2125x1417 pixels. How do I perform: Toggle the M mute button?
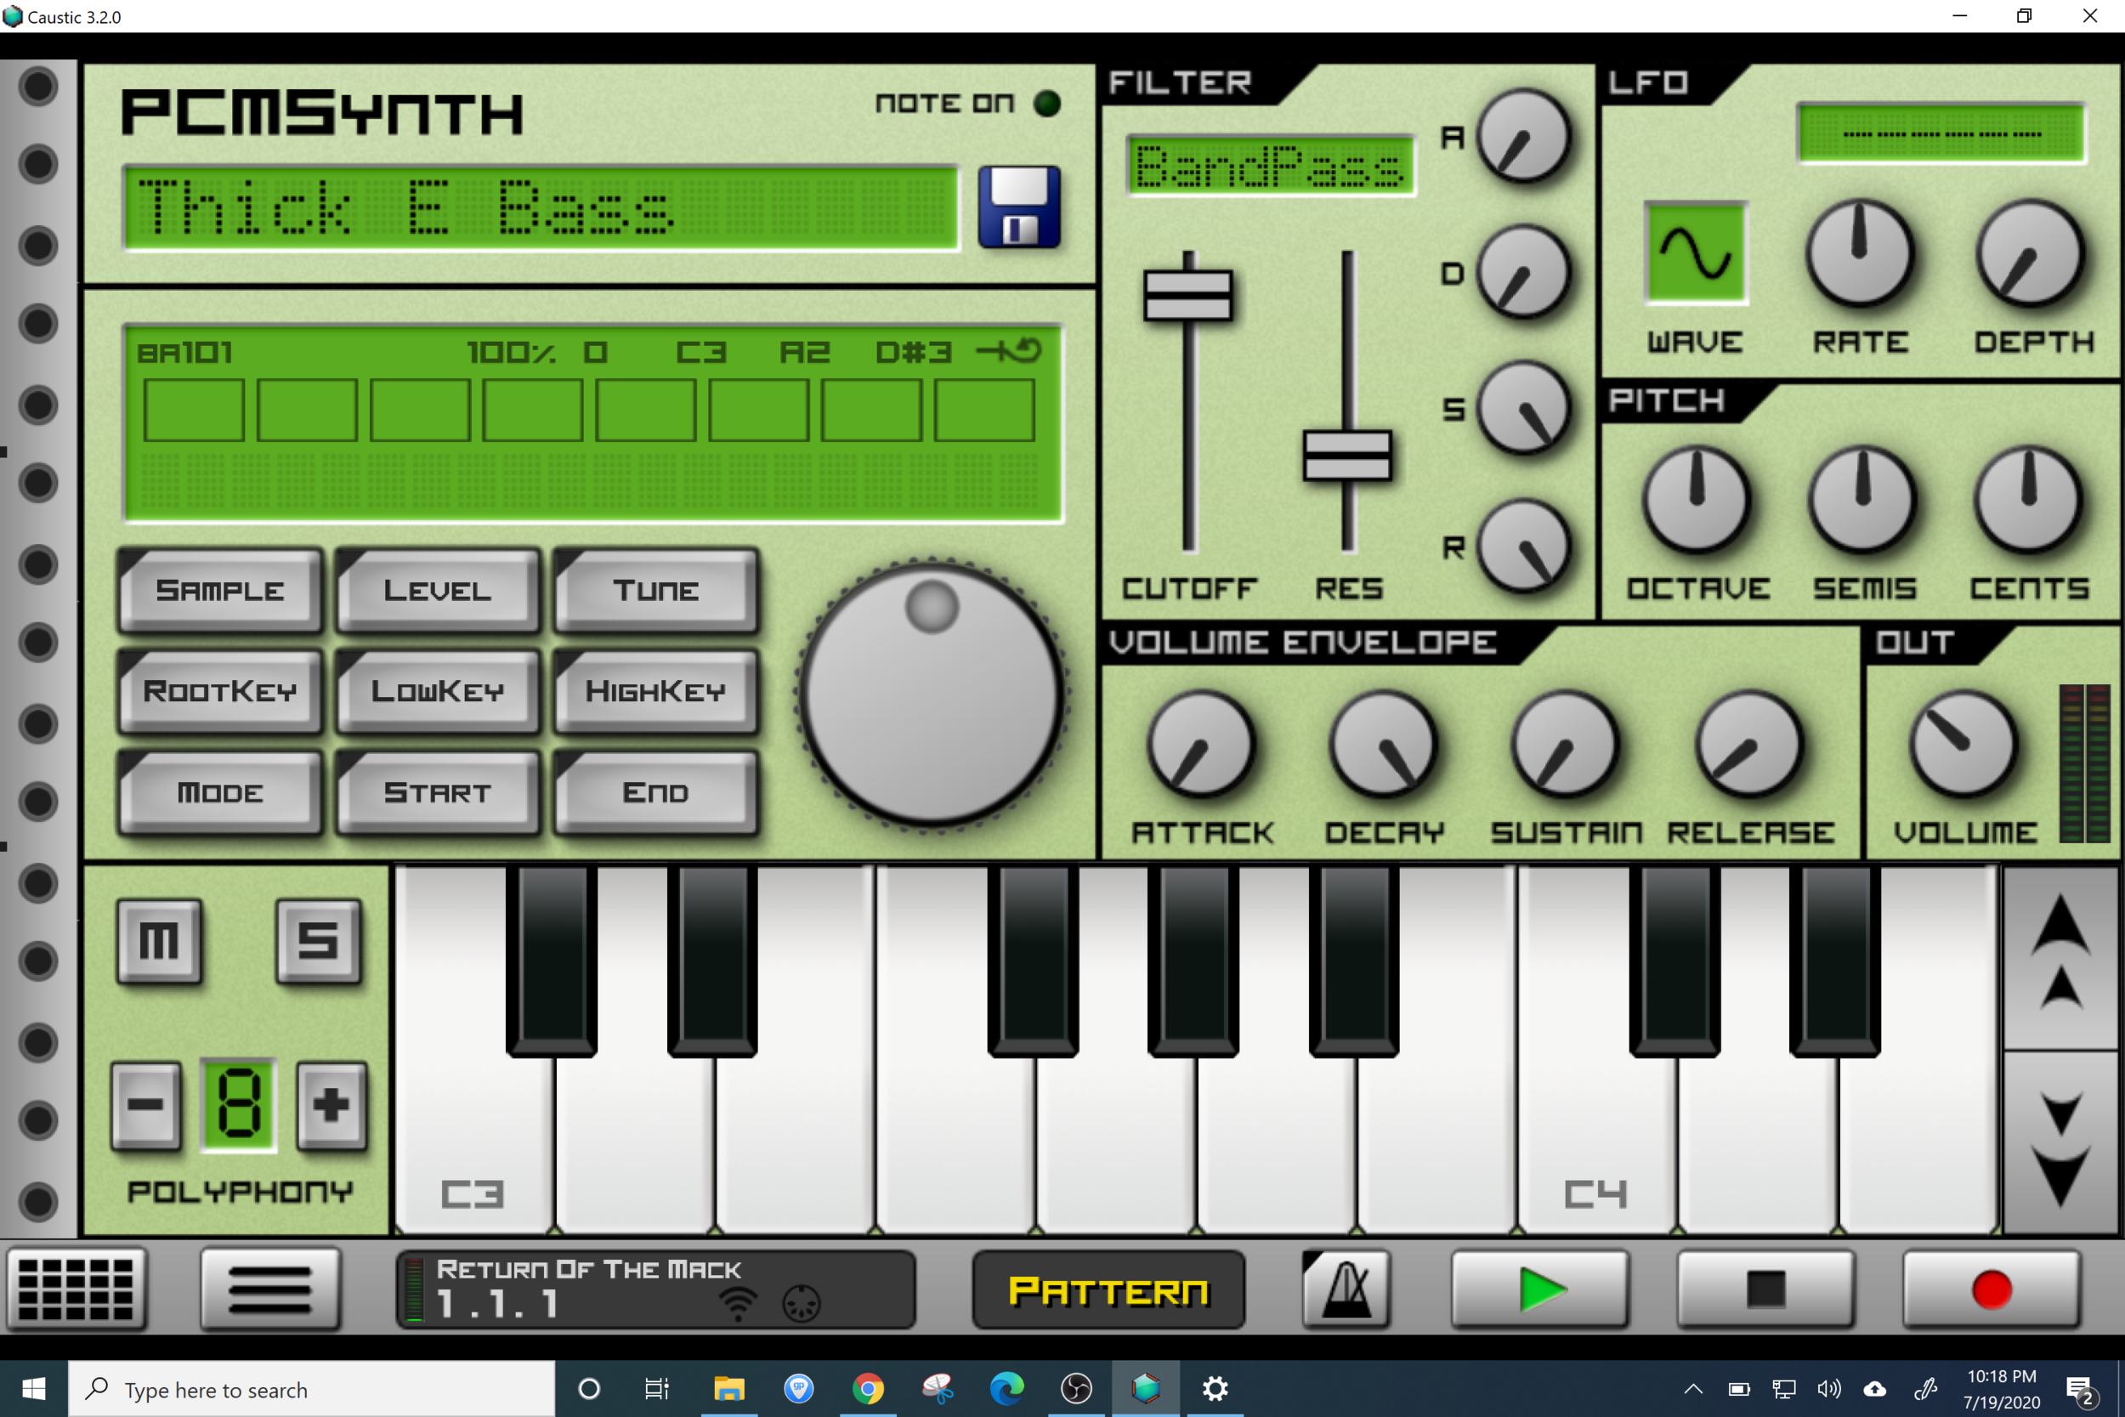[x=159, y=941]
